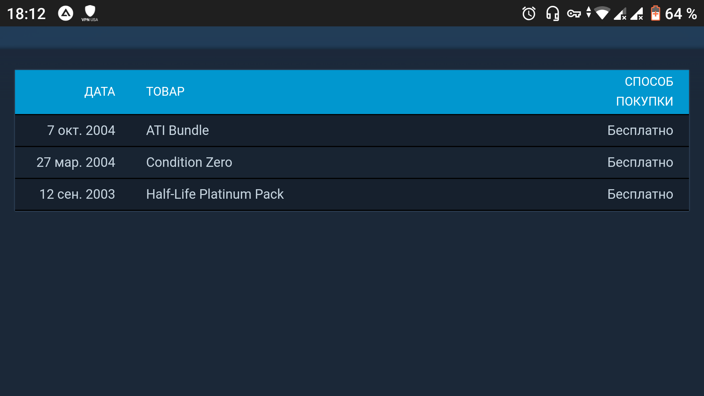Image resolution: width=704 pixels, height=396 pixels.
Task: Tap the first mobile signal icon
Action: [620, 14]
